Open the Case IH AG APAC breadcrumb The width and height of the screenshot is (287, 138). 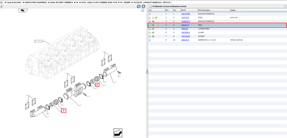point(14,3)
